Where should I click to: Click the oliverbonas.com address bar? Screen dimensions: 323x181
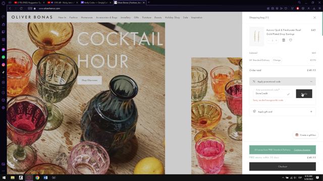[49, 9]
